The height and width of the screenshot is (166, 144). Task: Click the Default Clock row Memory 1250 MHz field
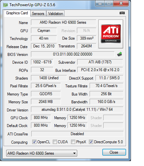(78, 125)
